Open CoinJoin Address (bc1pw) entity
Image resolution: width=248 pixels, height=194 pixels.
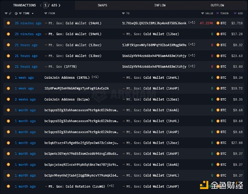tap(67, 99)
